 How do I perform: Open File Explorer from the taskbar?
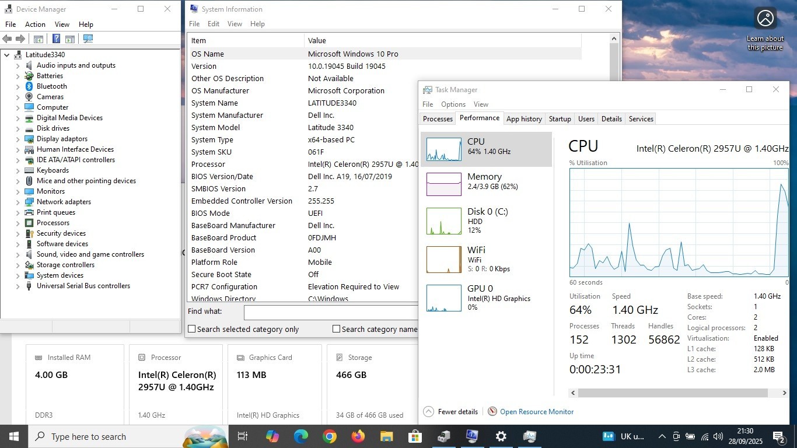click(386, 436)
